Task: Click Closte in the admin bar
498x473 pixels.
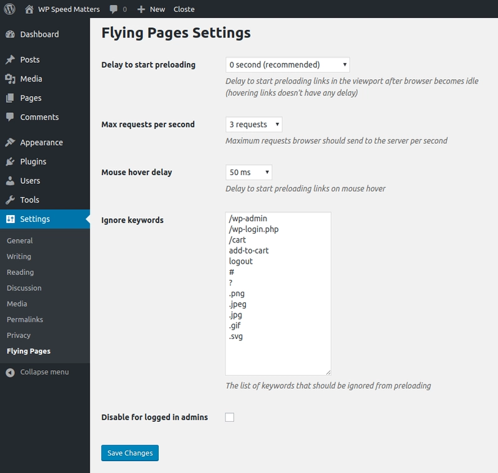Action: [x=184, y=9]
